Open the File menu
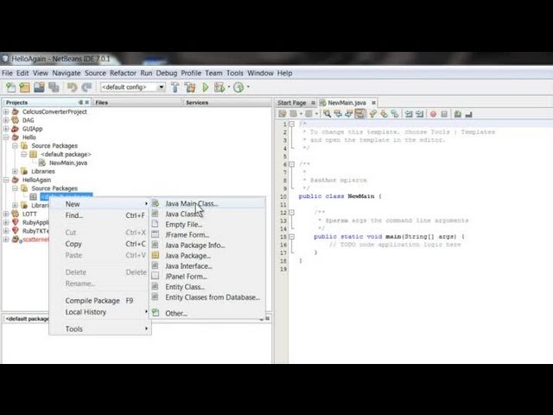Image resolution: width=553 pixels, height=415 pixels. point(7,73)
